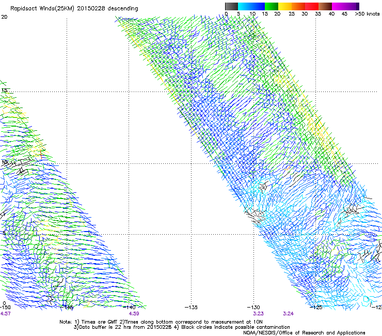
Task: Click the brown 35-40 knots legend segment
Action: tap(325, 6)
